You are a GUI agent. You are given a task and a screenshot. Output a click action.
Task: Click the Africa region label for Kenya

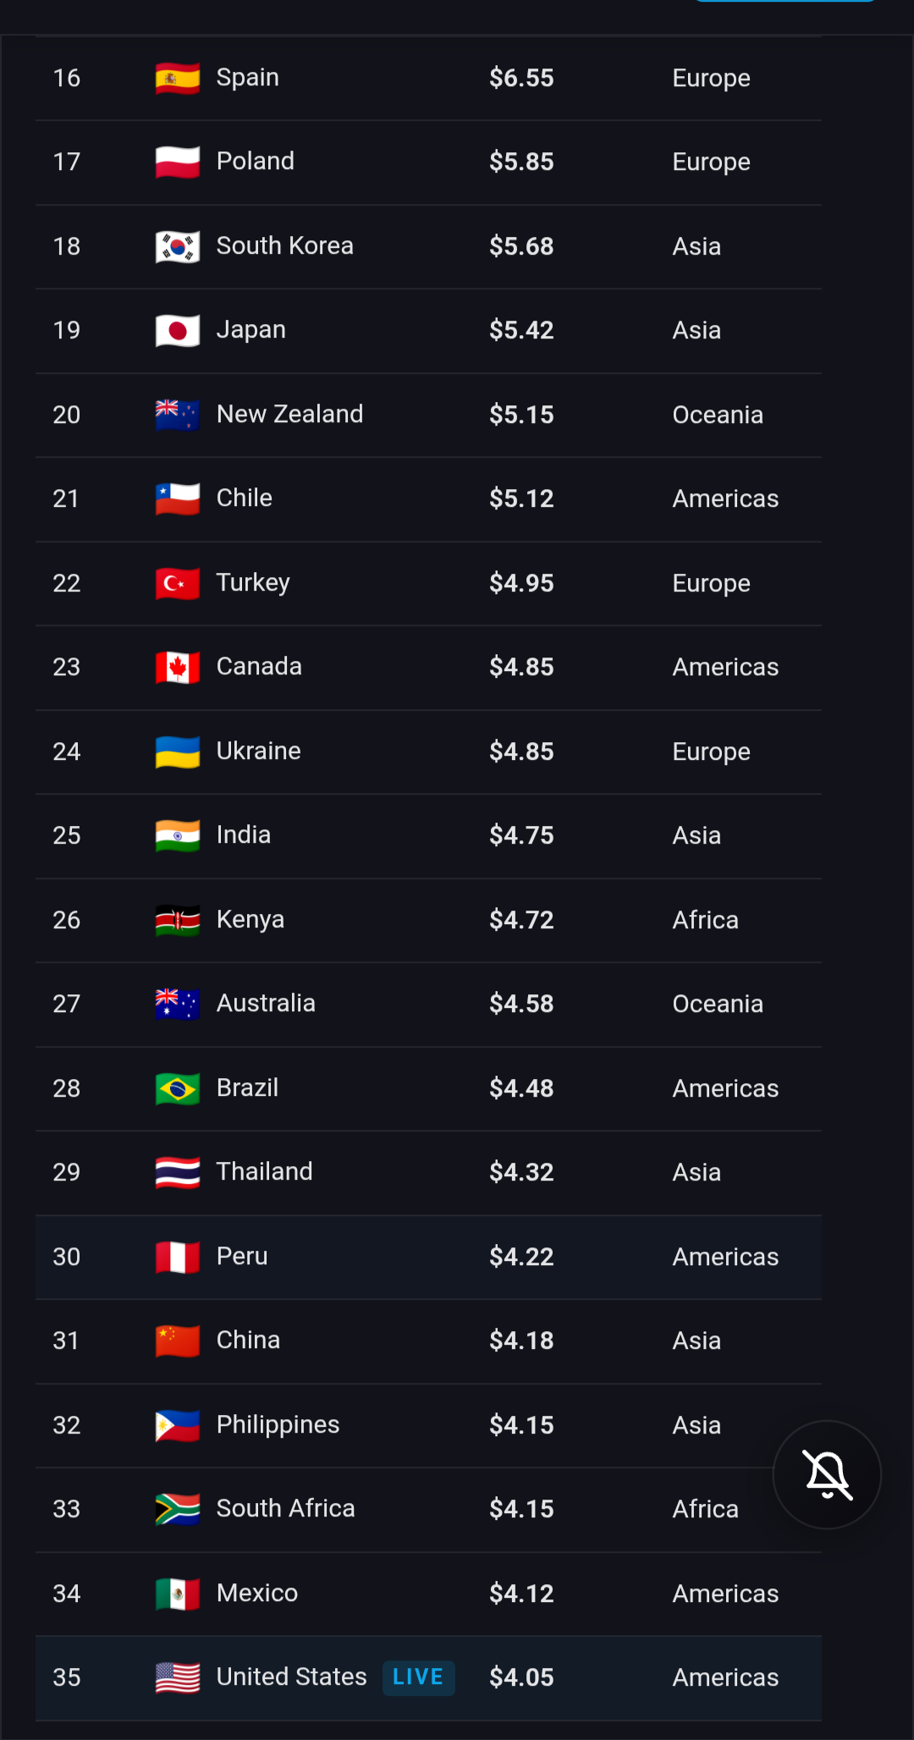pyautogui.click(x=705, y=920)
